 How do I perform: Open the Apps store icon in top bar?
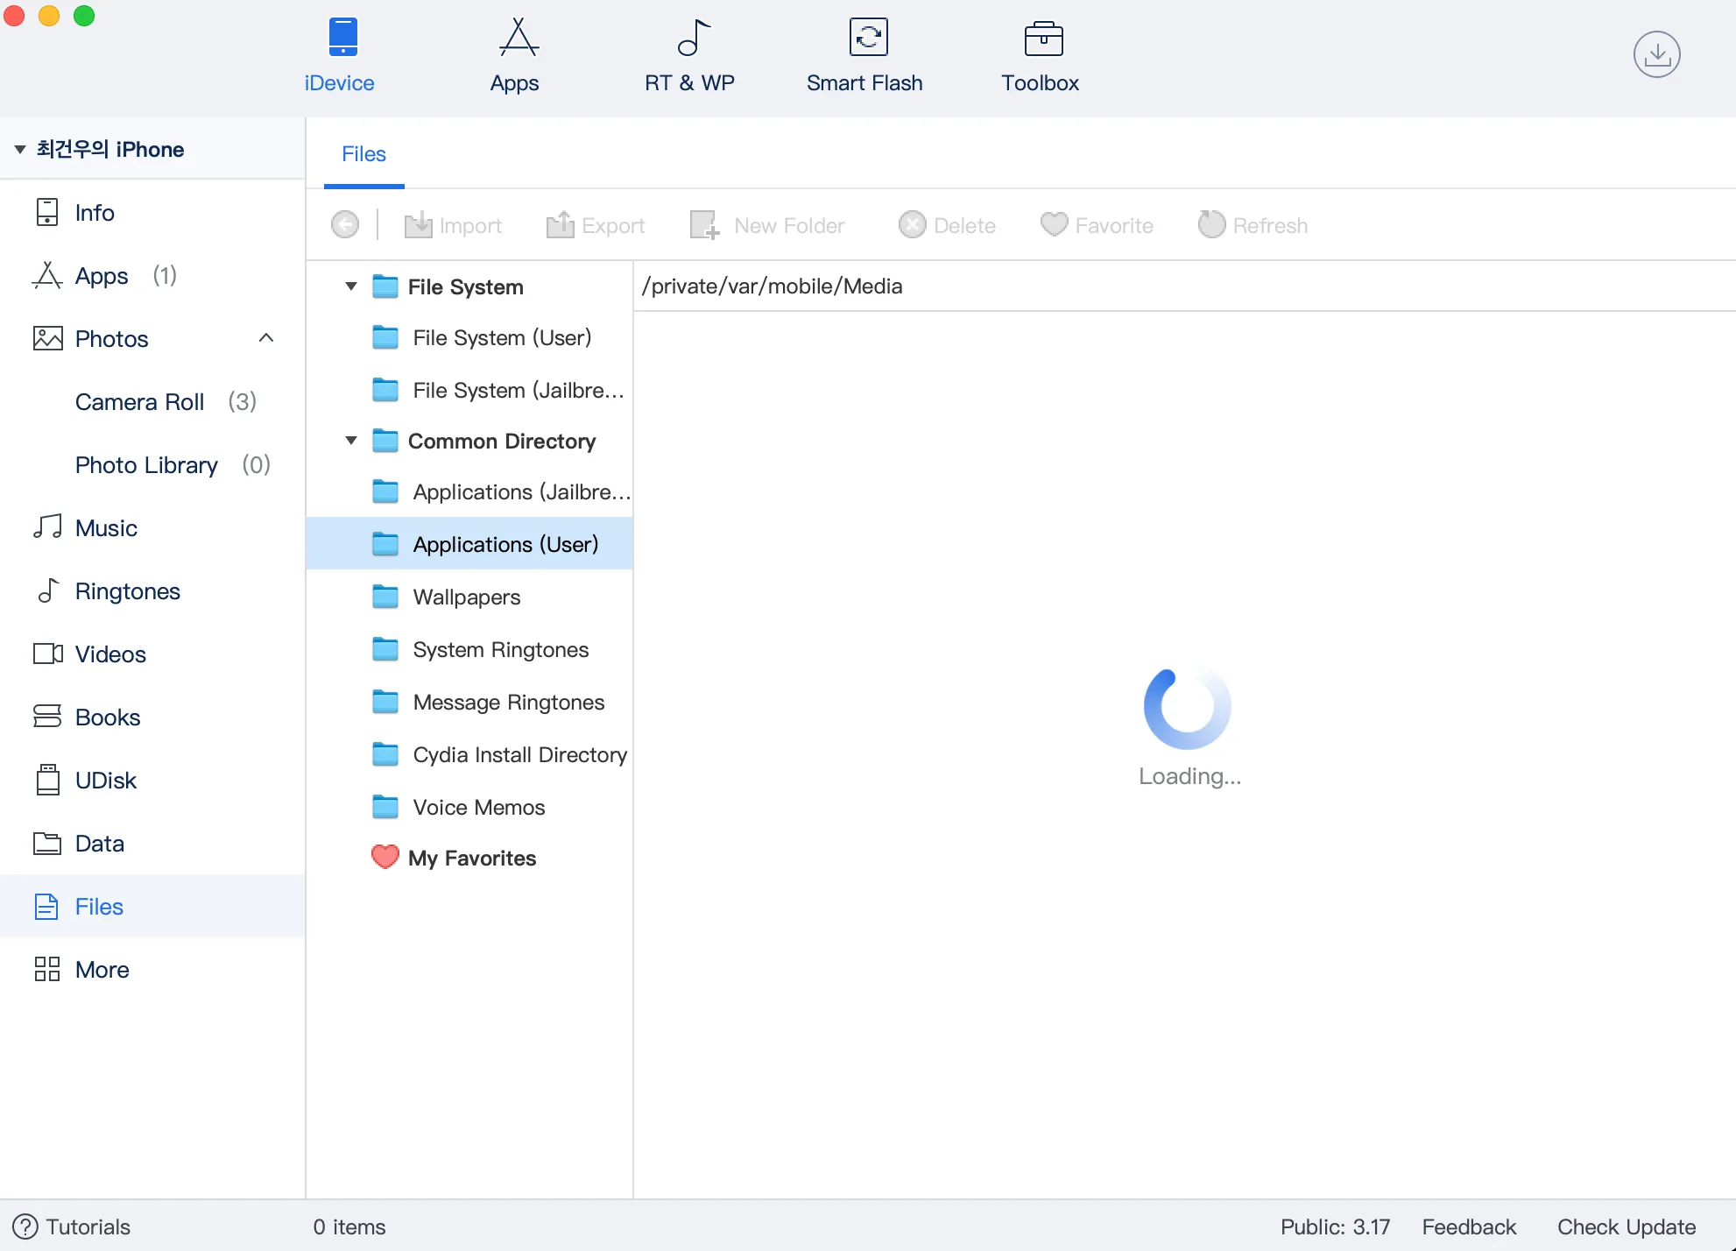click(x=518, y=38)
